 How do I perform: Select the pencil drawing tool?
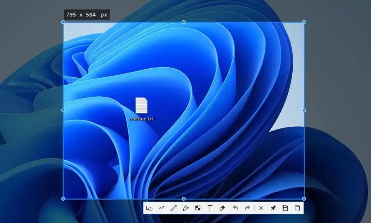(174, 208)
